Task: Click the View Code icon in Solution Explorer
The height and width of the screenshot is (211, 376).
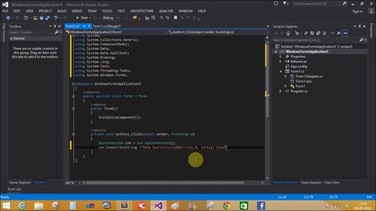Action: coord(333,33)
